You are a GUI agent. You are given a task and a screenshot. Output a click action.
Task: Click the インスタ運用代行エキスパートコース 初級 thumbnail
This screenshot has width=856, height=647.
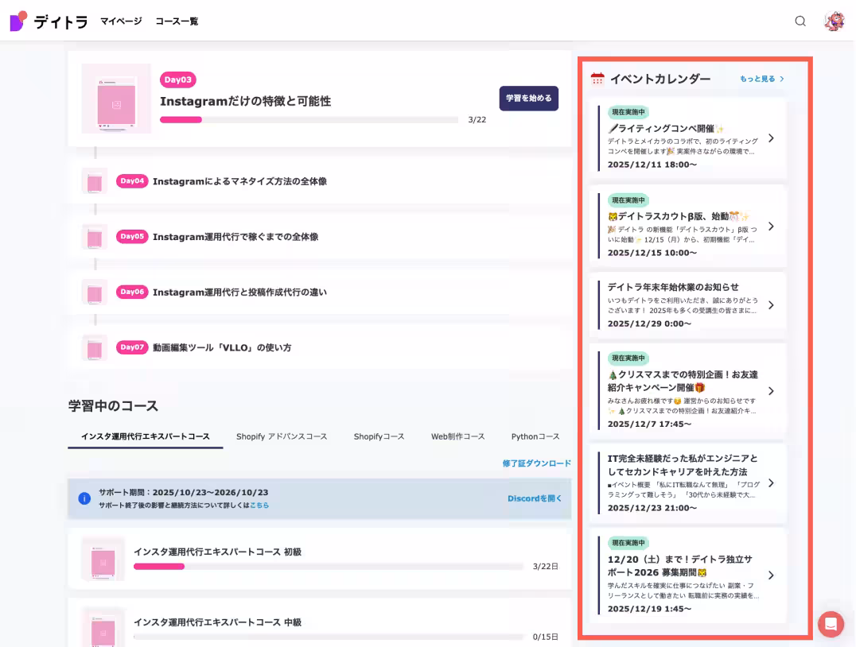pos(103,558)
